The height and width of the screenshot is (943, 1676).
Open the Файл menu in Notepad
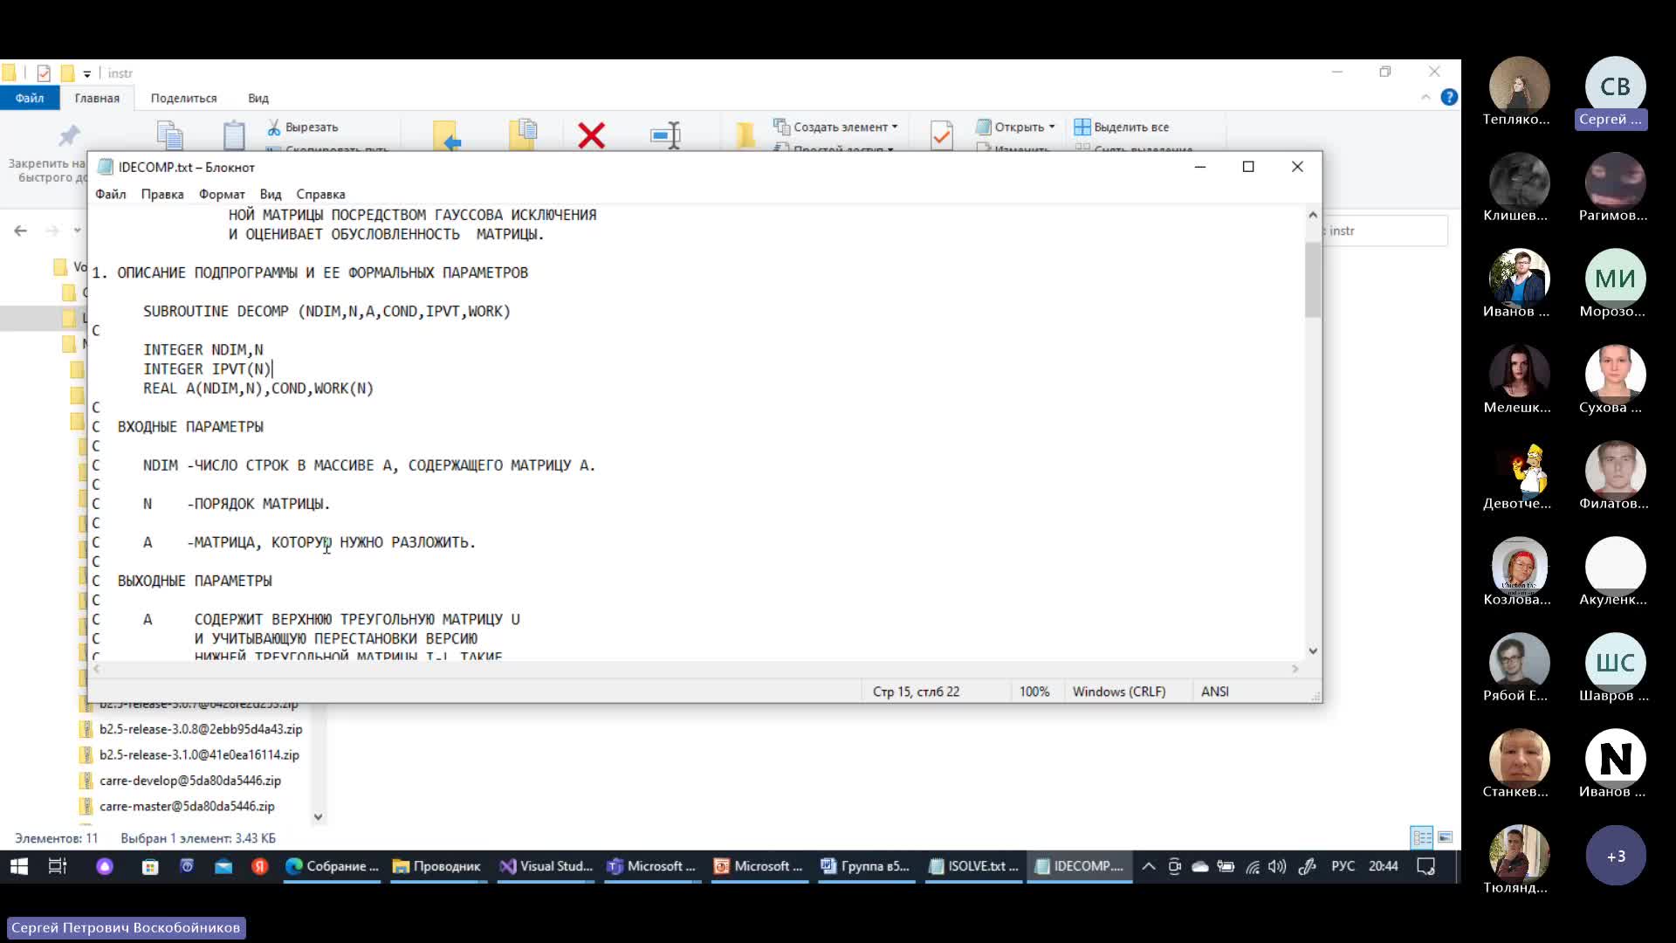[111, 194]
